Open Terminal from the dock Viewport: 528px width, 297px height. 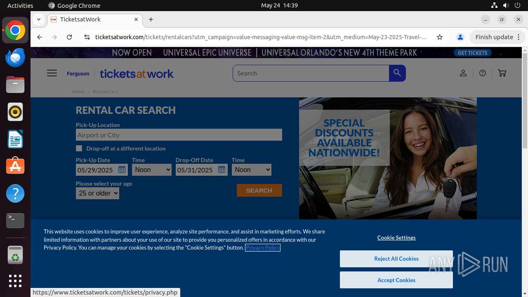[x=15, y=221]
